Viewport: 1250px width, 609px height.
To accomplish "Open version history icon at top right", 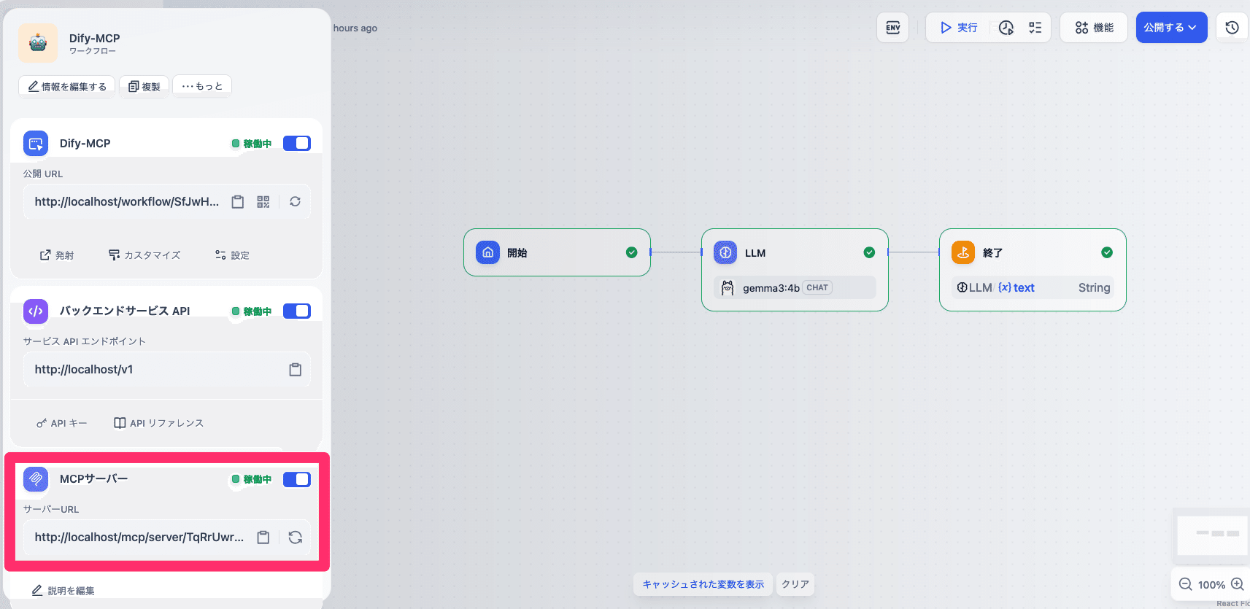I will [1232, 28].
